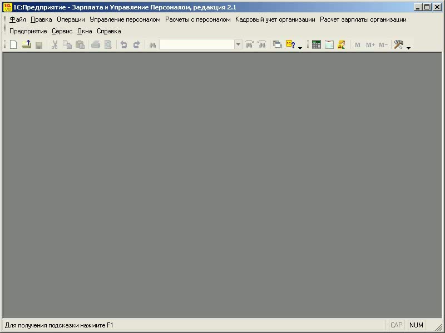Click the 1C help question mark icon
The image size is (445, 333).
[x=290, y=45]
